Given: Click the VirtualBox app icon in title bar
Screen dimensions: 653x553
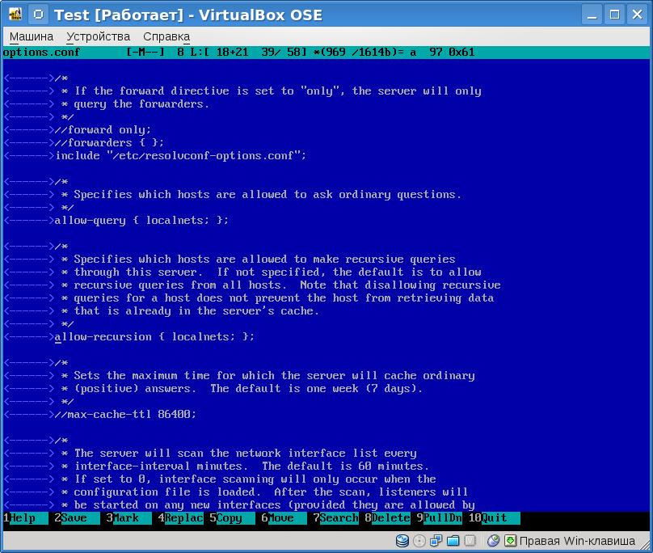Looking at the screenshot, I should click(x=15, y=15).
